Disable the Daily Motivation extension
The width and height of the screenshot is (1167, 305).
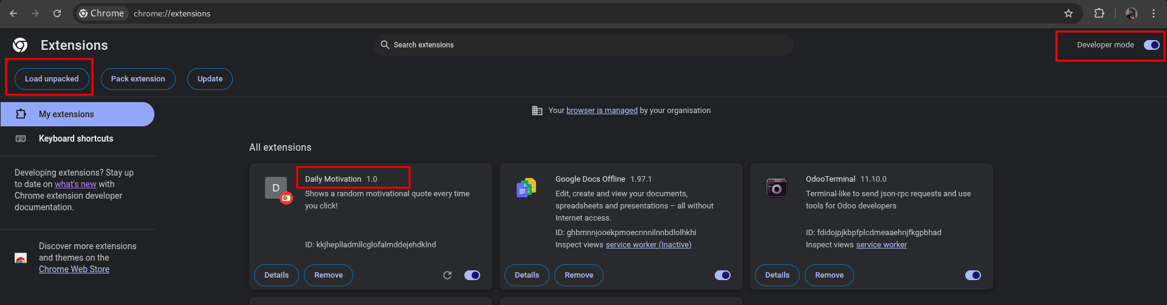coord(472,275)
